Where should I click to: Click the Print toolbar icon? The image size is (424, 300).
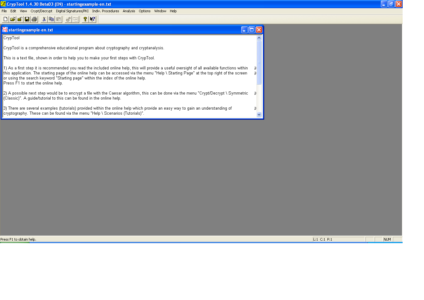34,19
